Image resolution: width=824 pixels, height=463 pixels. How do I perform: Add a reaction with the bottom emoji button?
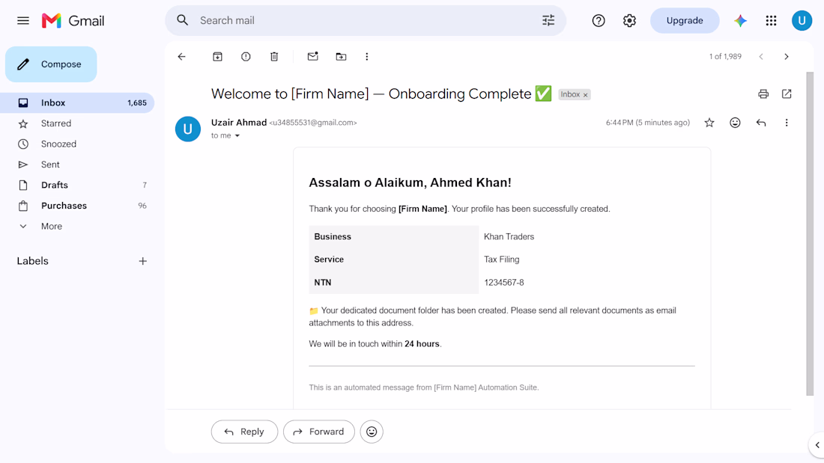click(372, 432)
